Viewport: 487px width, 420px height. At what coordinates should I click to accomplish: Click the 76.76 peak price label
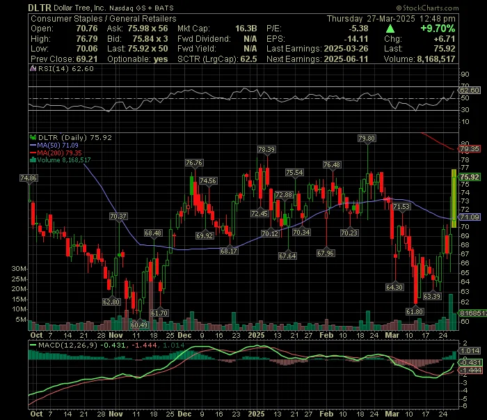tap(194, 162)
